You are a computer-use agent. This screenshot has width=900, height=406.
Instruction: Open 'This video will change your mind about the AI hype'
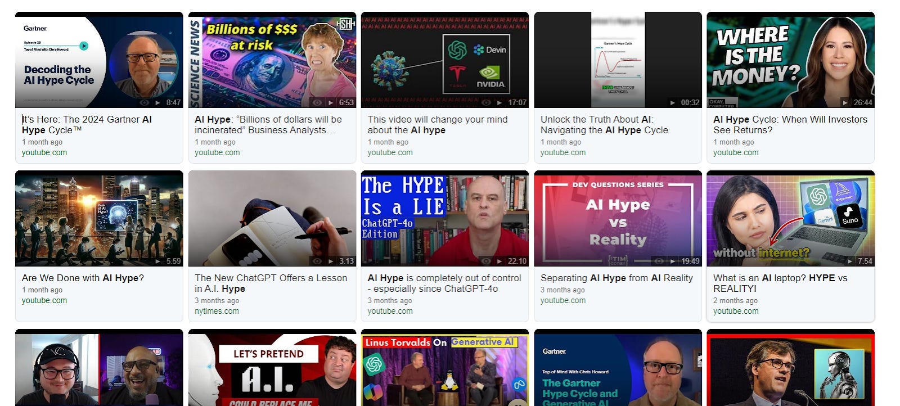click(x=438, y=125)
